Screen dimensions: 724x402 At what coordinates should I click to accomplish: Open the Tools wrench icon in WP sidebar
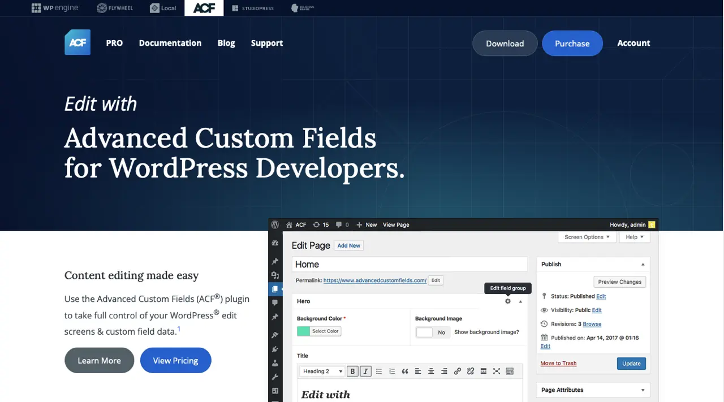[x=275, y=377]
